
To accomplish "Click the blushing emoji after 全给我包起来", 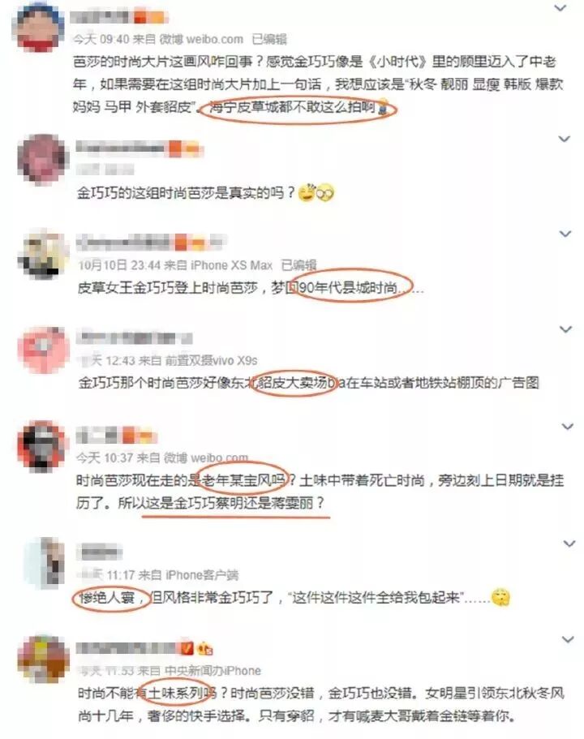I will 500,598.
